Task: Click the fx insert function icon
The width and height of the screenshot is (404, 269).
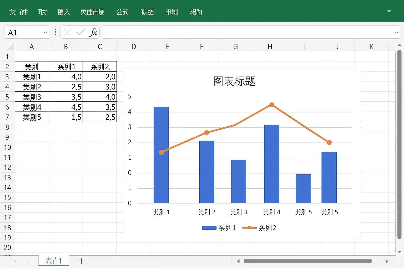Action: [x=93, y=32]
